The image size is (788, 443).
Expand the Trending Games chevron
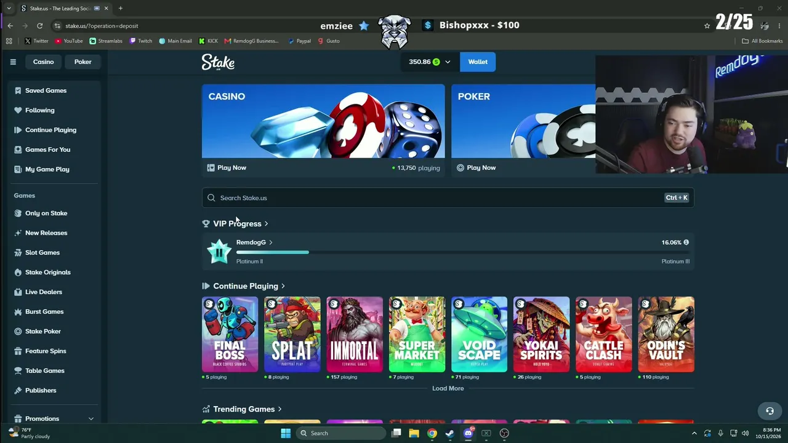pos(279,409)
